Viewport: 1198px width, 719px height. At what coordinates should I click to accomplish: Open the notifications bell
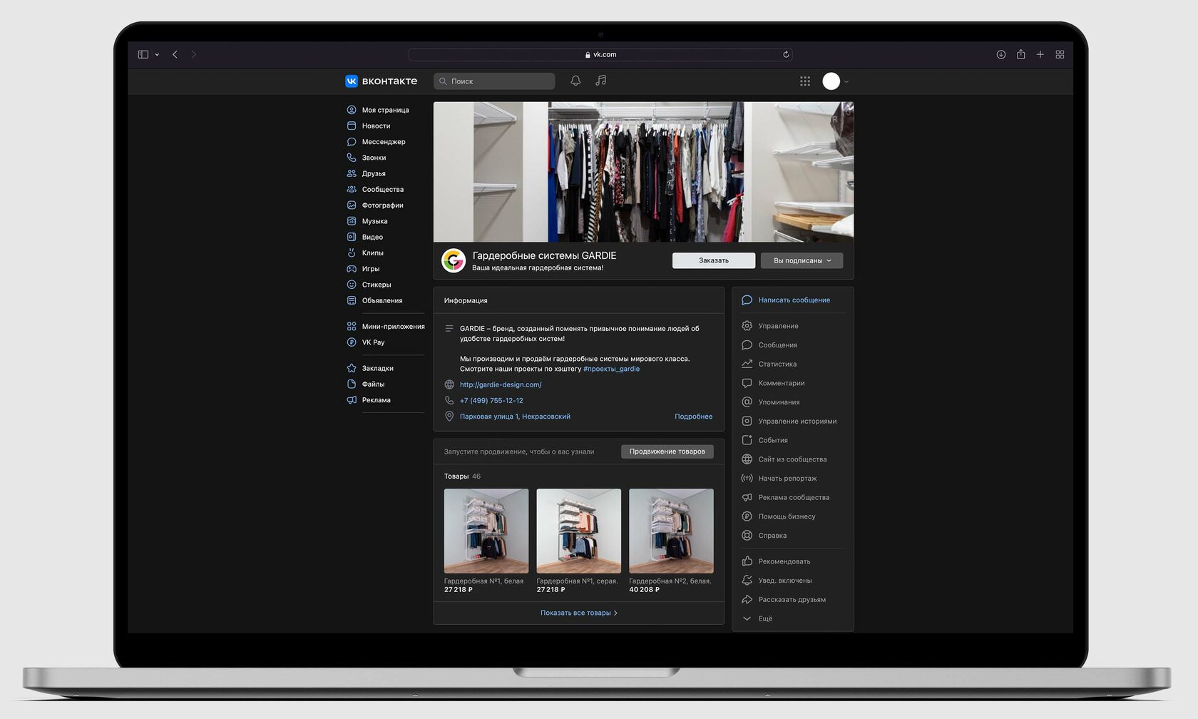point(575,81)
